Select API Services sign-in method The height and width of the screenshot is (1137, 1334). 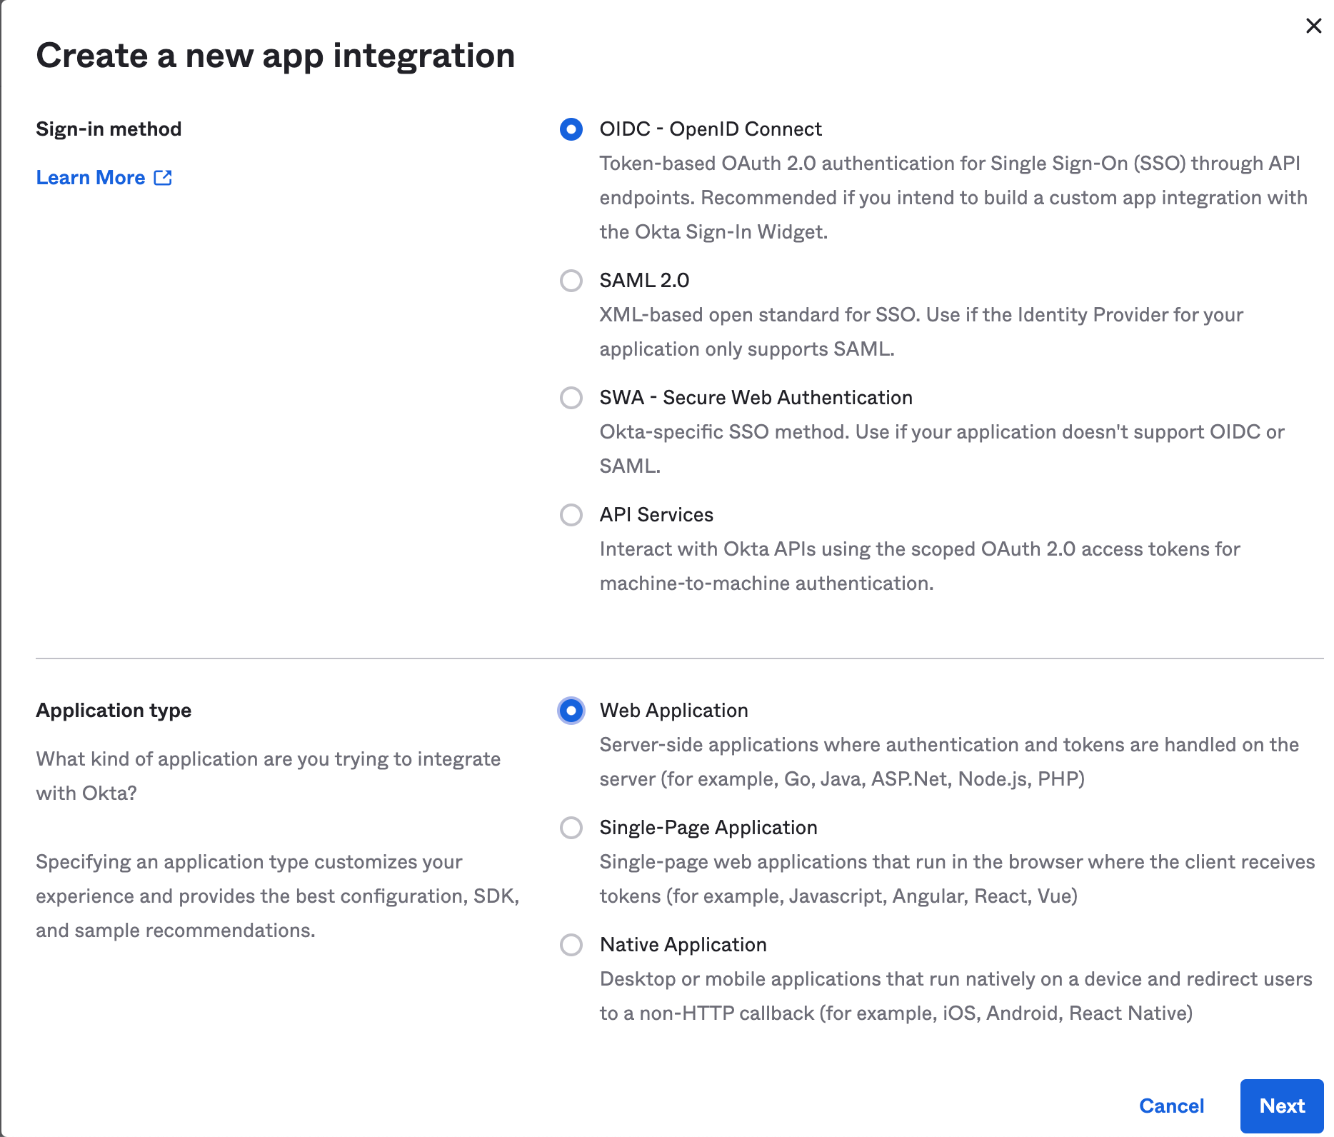(x=571, y=516)
